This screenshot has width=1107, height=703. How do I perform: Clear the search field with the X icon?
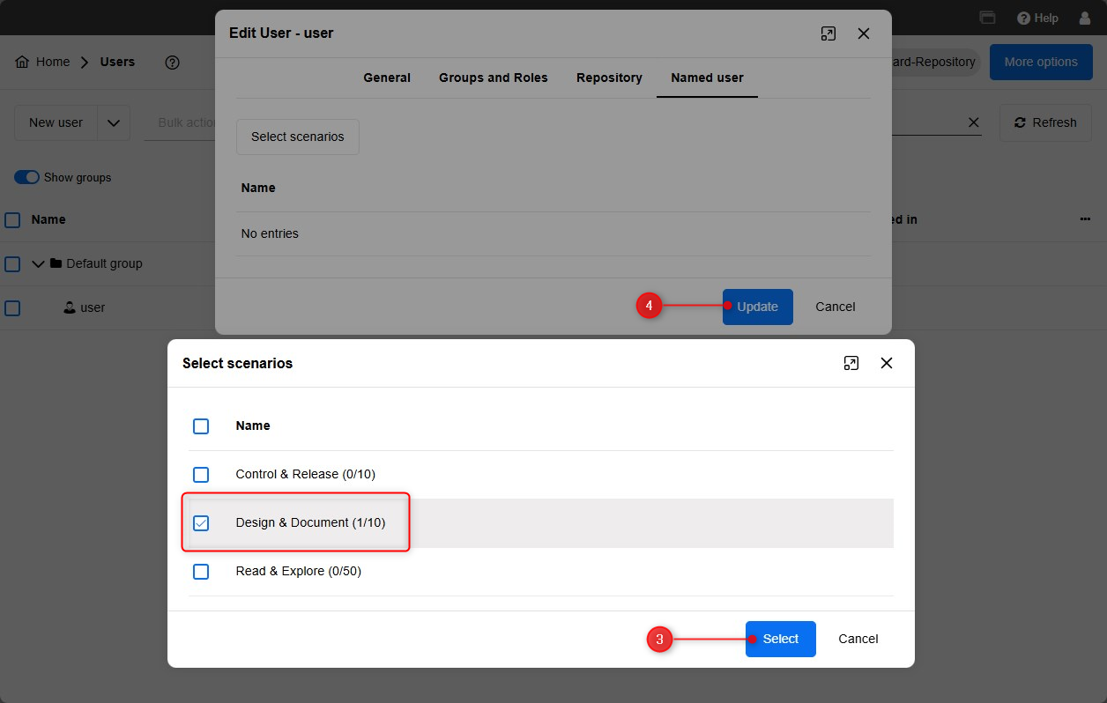click(974, 122)
